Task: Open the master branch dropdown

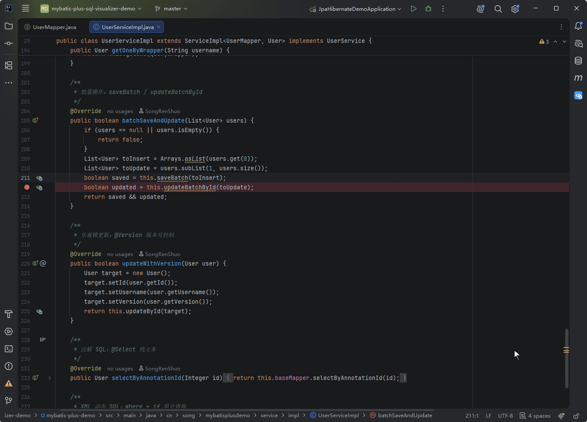Action: 172,9
